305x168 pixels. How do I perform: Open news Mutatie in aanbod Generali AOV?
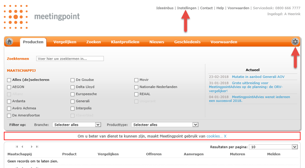[x=258, y=77]
